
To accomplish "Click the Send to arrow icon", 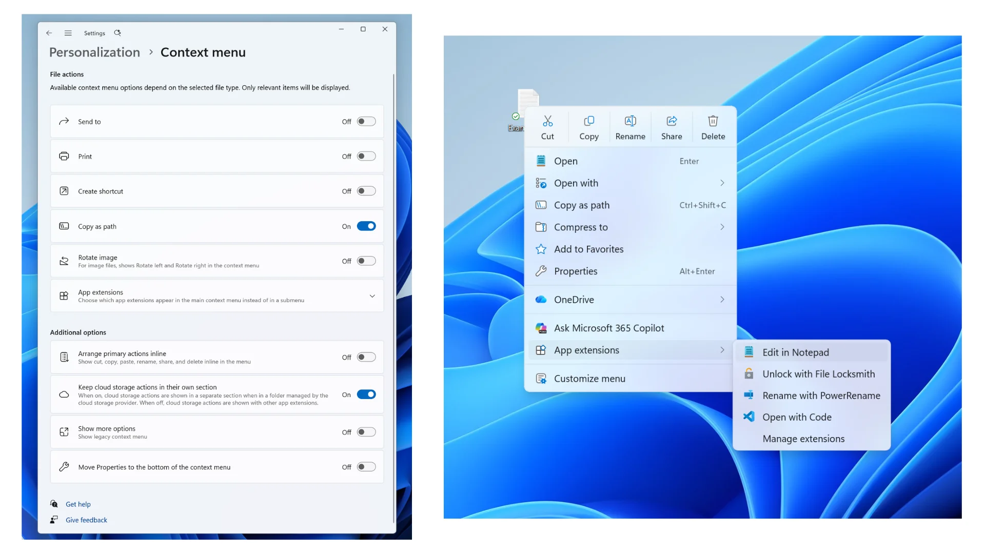I will pyautogui.click(x=64, y=122).
